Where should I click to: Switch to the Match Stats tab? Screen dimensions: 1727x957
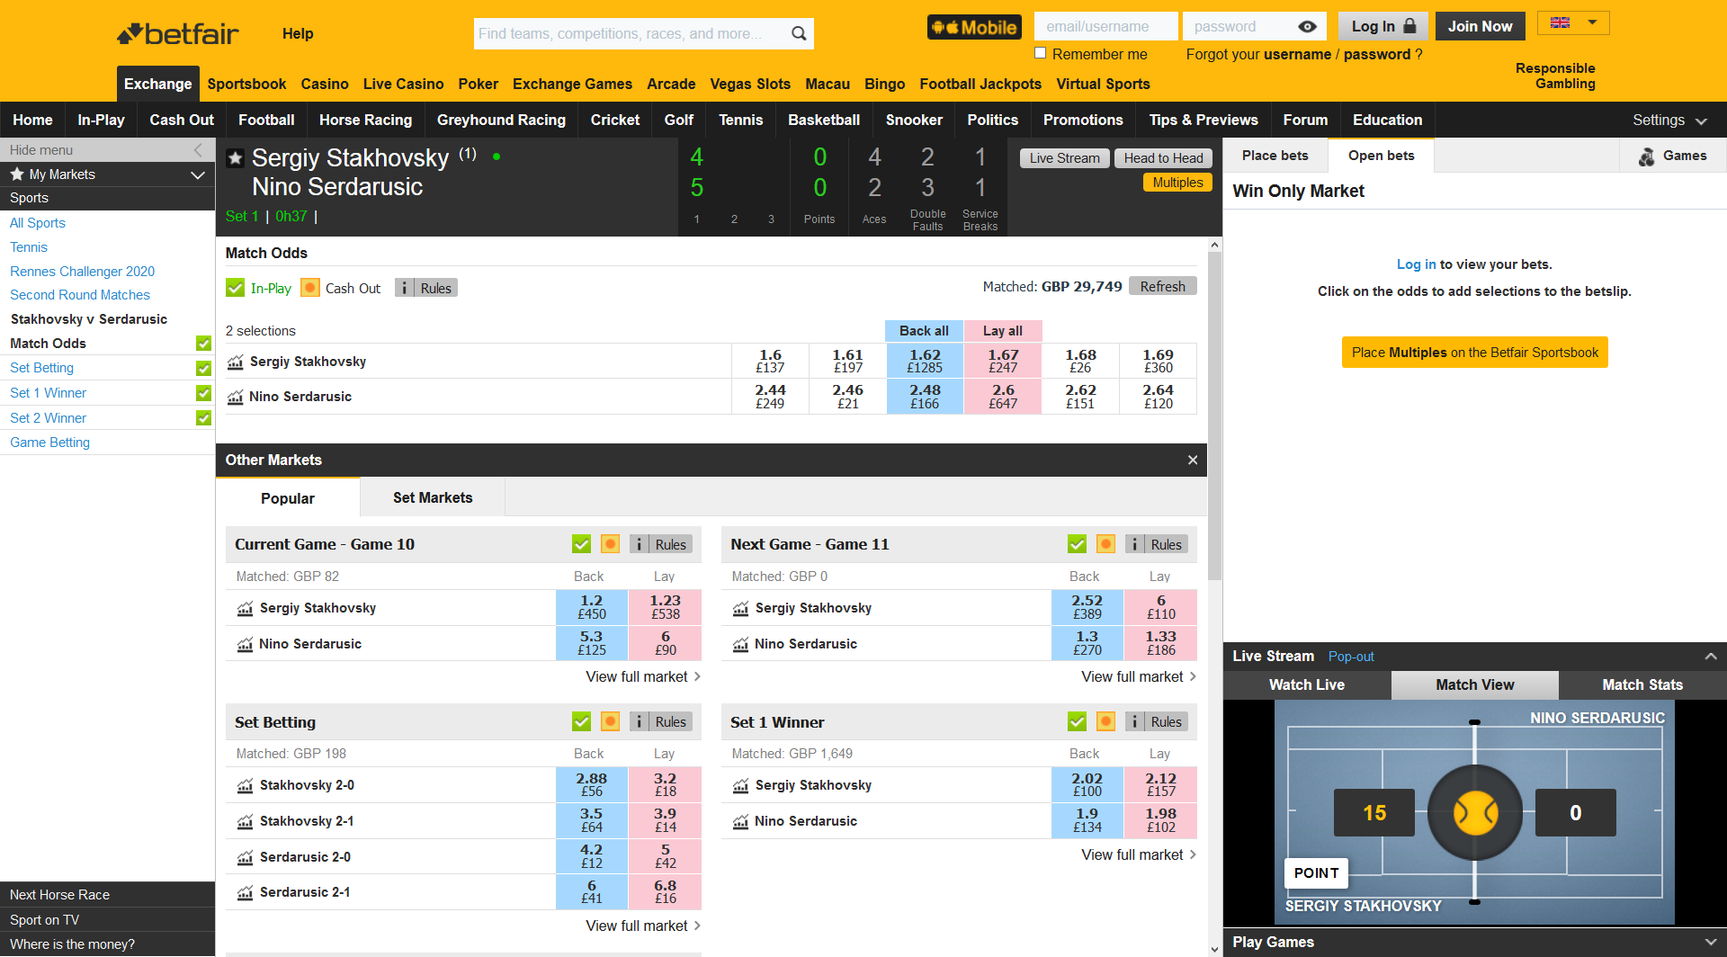[1642, 684]
